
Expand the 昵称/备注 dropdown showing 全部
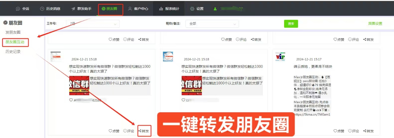point(212,24)
